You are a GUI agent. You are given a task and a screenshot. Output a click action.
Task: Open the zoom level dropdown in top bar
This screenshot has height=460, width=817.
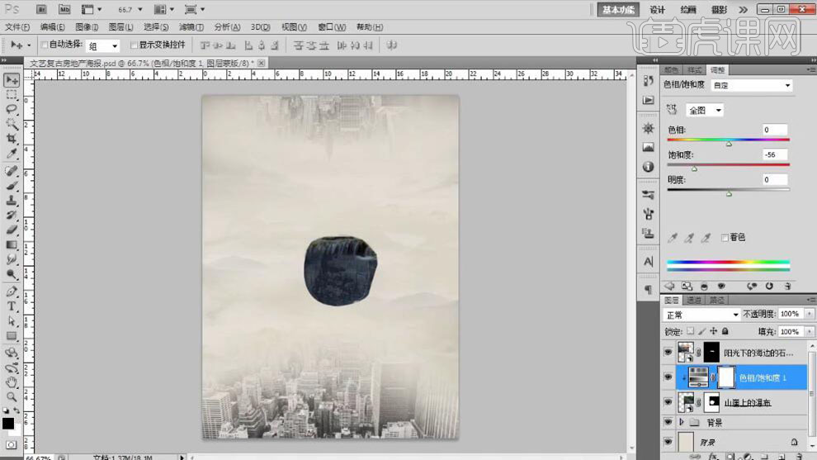(x=139, y=9)
